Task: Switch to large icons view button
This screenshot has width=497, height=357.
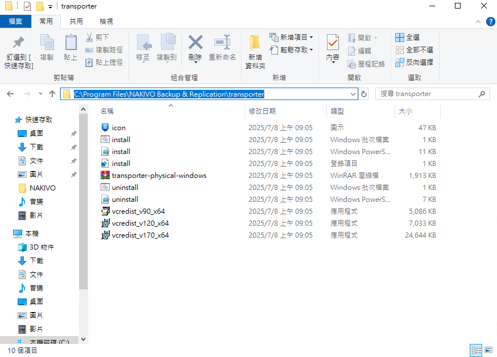Action: click(x=488, y=350)
